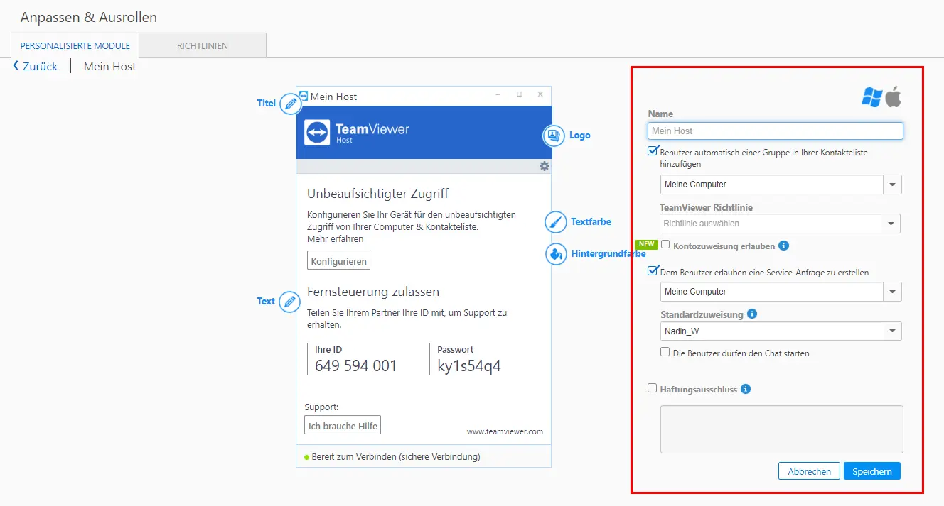The width and height of the screenshot is (944, 506).
Task: Click the green connection status dot
Action: [x=307, y=457]
